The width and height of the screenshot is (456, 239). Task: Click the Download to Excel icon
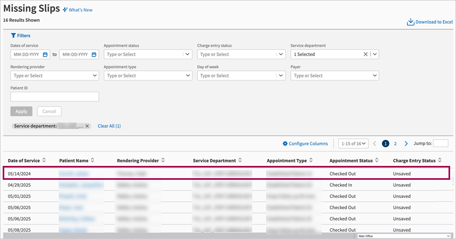tap(411, 22)
